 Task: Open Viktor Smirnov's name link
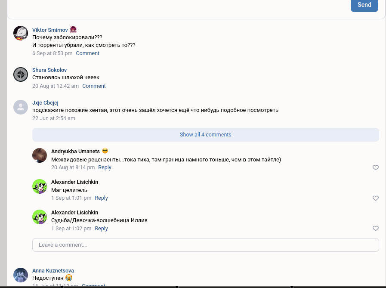(x=49, y=30)
